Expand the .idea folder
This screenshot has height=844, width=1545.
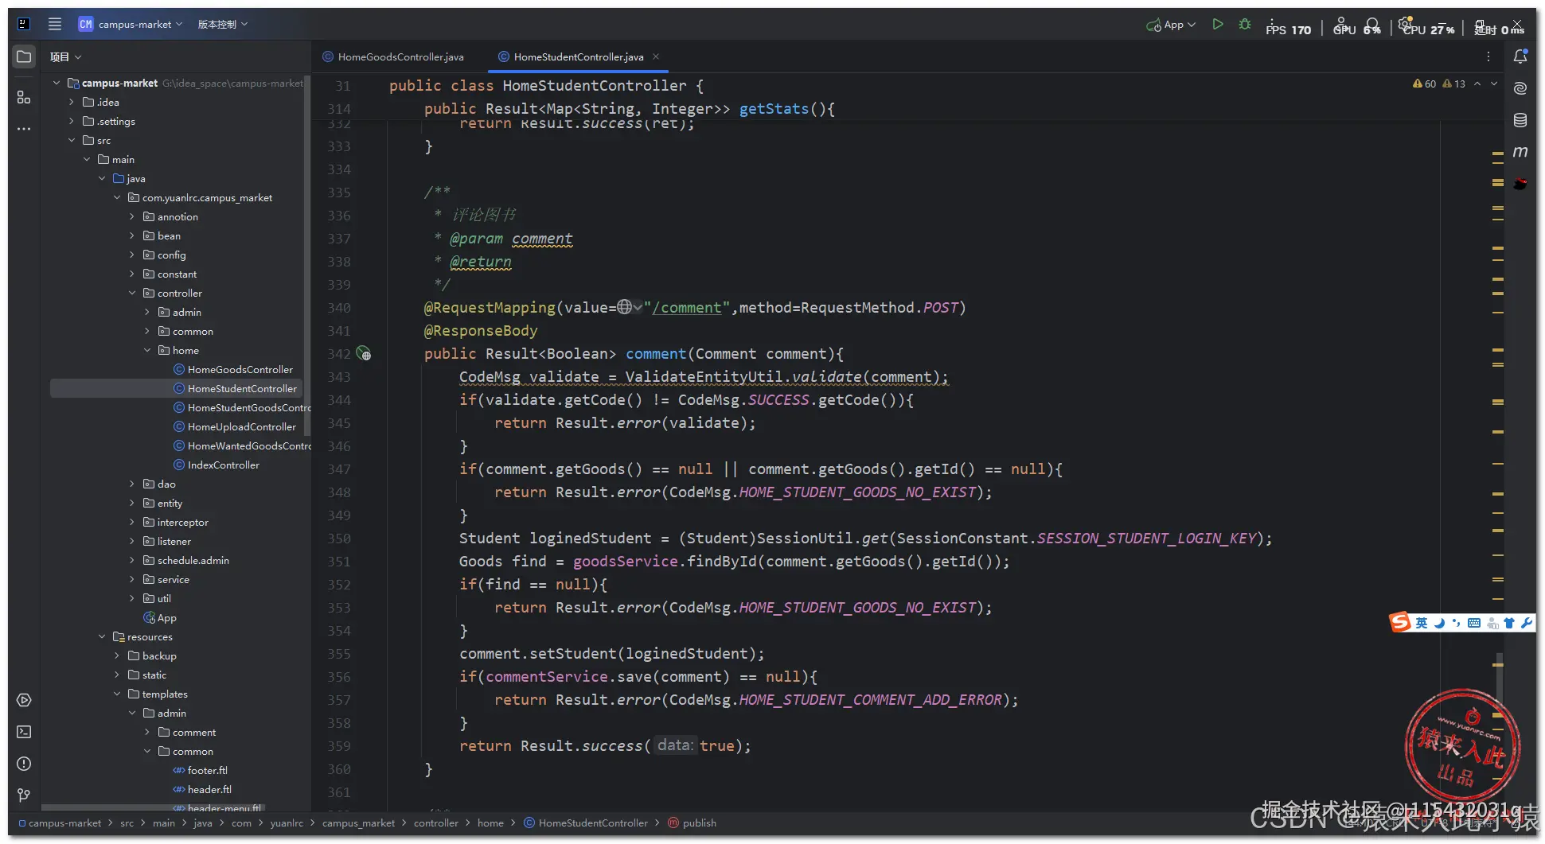pos(72,102)
